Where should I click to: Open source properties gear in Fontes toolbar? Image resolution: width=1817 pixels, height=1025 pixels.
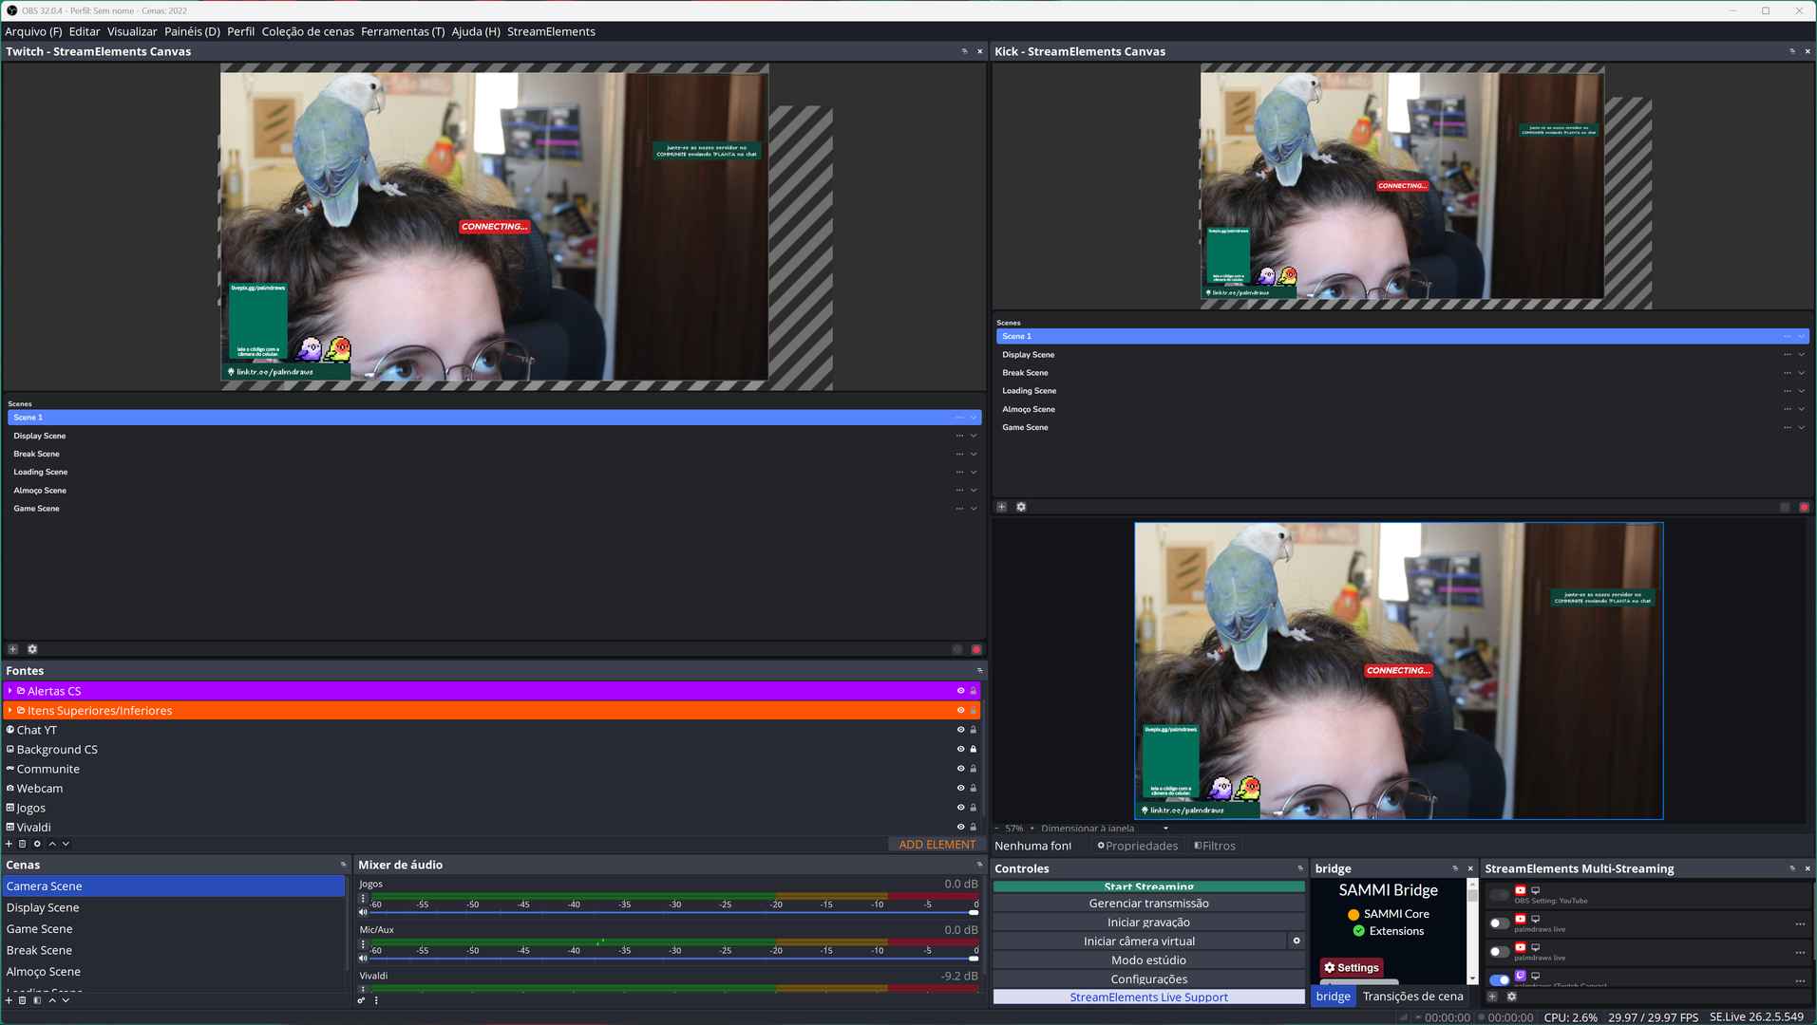tap(37, 844)
